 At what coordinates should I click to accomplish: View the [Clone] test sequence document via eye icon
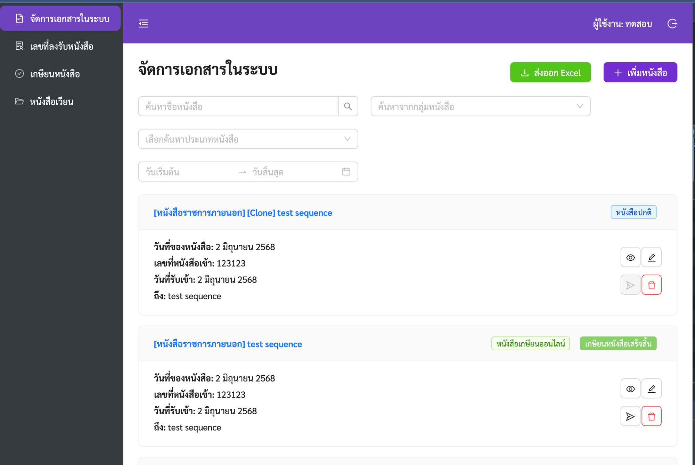coord(630,257)
